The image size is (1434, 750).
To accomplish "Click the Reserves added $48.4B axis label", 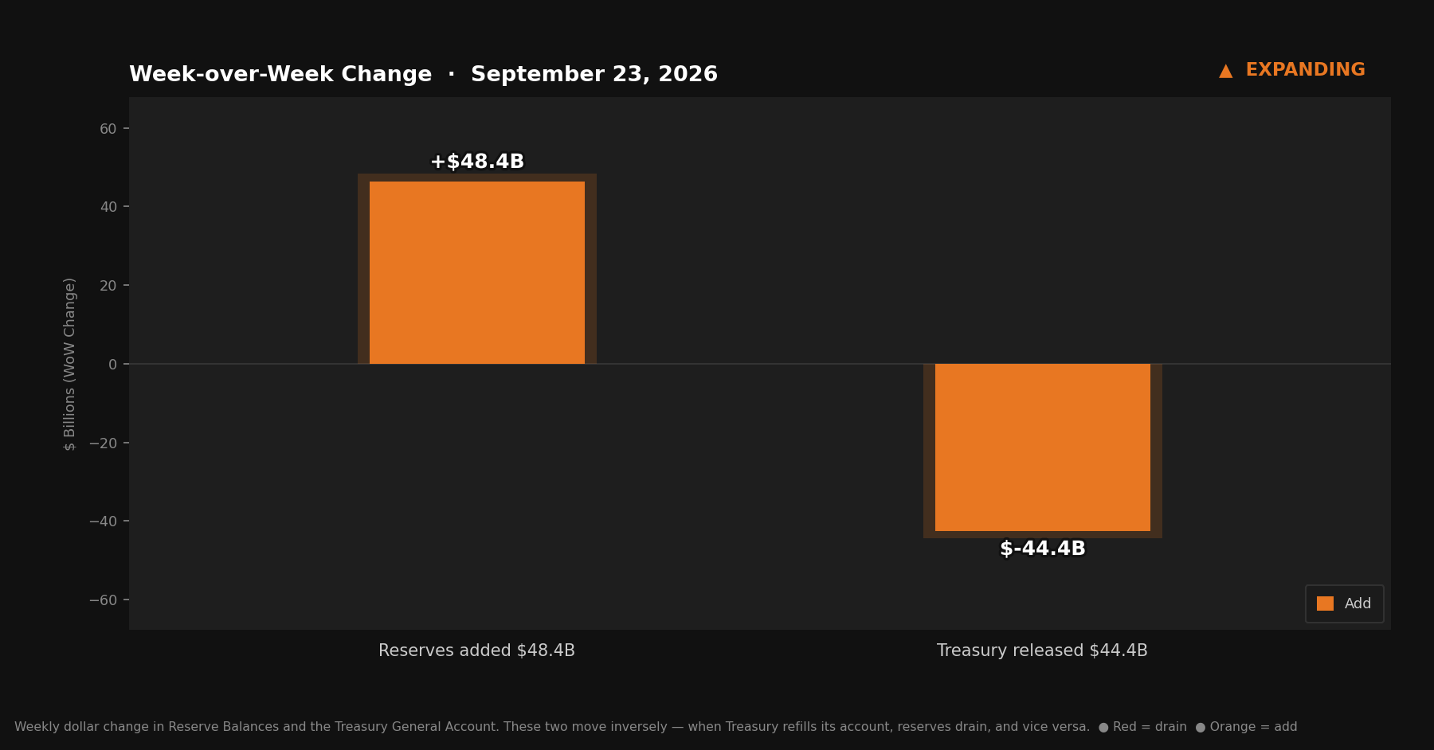I will [x=476, y=650].
